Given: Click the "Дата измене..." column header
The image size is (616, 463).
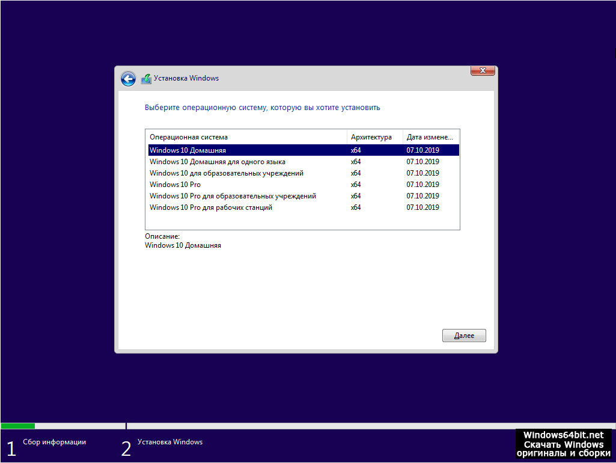Looking at the screenshot, I should point(430,137).
